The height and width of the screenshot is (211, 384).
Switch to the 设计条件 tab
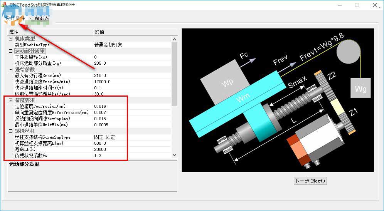tap(15, 18)
